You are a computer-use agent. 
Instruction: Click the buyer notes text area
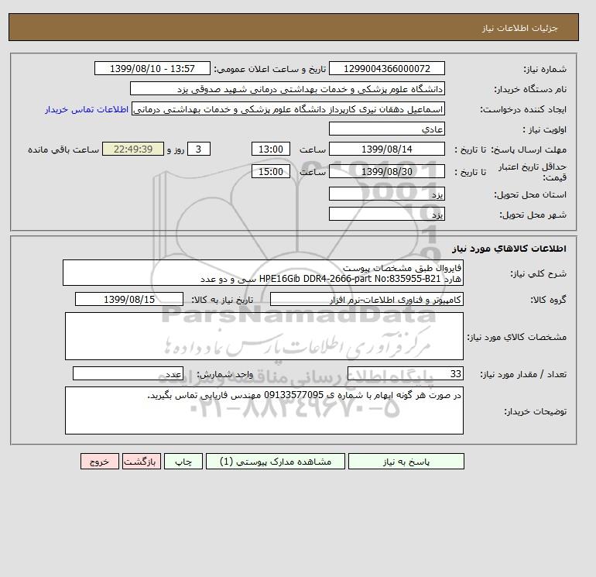pos(264,410)
